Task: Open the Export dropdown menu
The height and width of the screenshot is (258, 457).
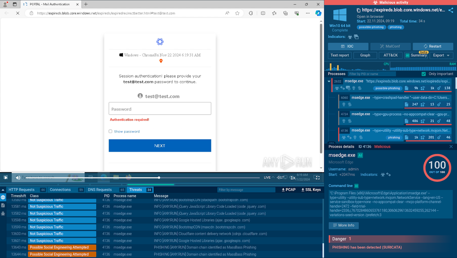Action: pos(441,55)
